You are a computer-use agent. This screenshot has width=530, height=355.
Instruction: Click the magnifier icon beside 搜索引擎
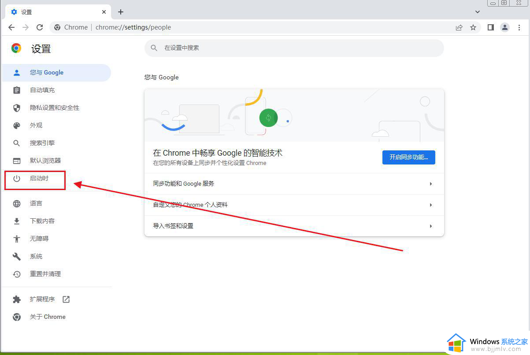click(x=17, y=143)
